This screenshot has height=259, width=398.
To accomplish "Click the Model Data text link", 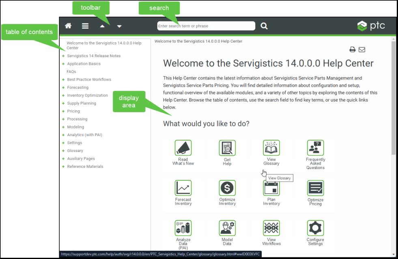I will 227,242.
